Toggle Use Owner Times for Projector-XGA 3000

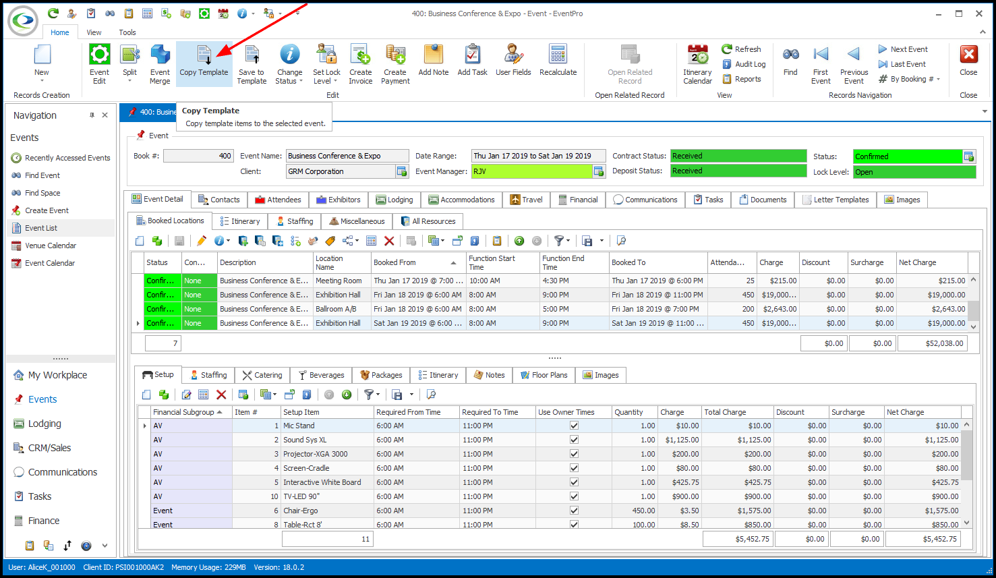tap(574, 454)
